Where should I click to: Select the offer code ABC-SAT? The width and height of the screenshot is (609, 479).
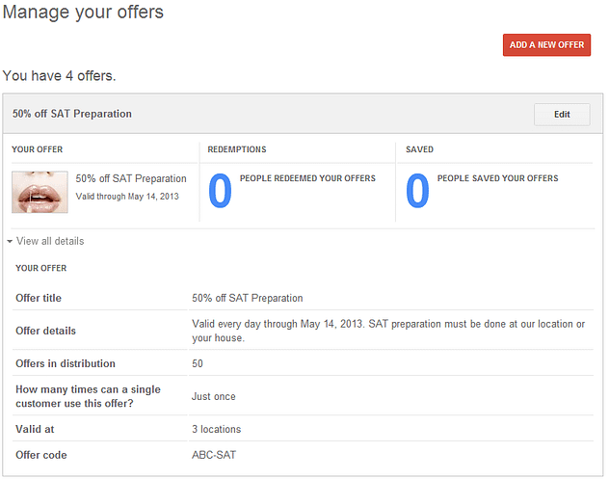(214, 455)
